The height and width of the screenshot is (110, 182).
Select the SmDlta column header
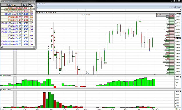pyautogui.click(x=172, y=14)
